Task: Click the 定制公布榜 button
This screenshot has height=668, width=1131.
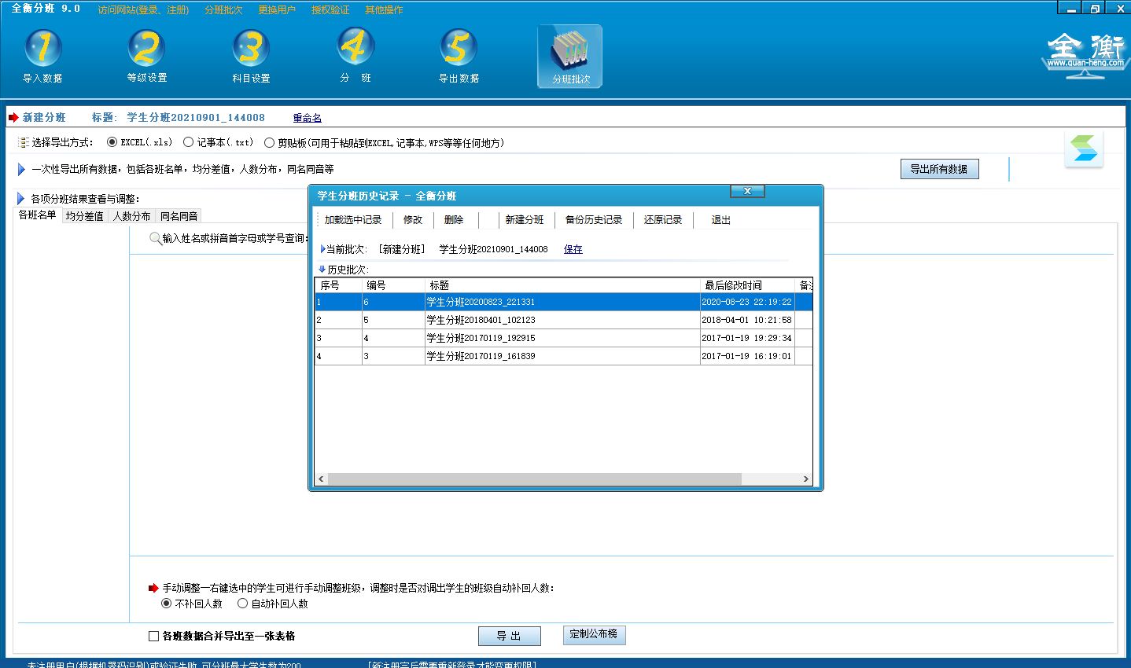Action: click(594, 634)
